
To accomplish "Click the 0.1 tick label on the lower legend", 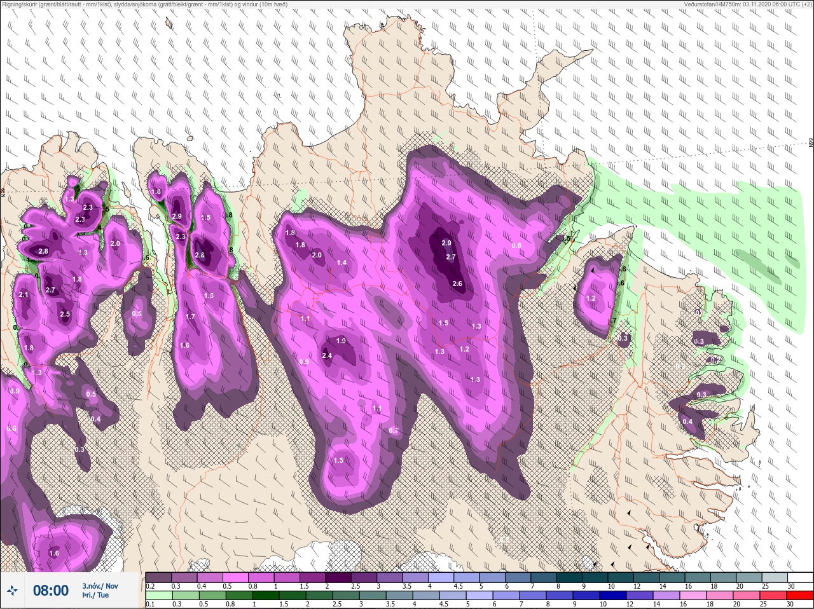I will click(150, 605).
